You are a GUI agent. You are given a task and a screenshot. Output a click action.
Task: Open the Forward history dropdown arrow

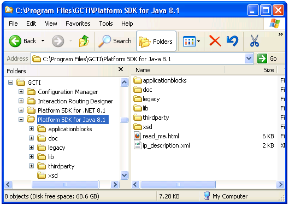70,41
